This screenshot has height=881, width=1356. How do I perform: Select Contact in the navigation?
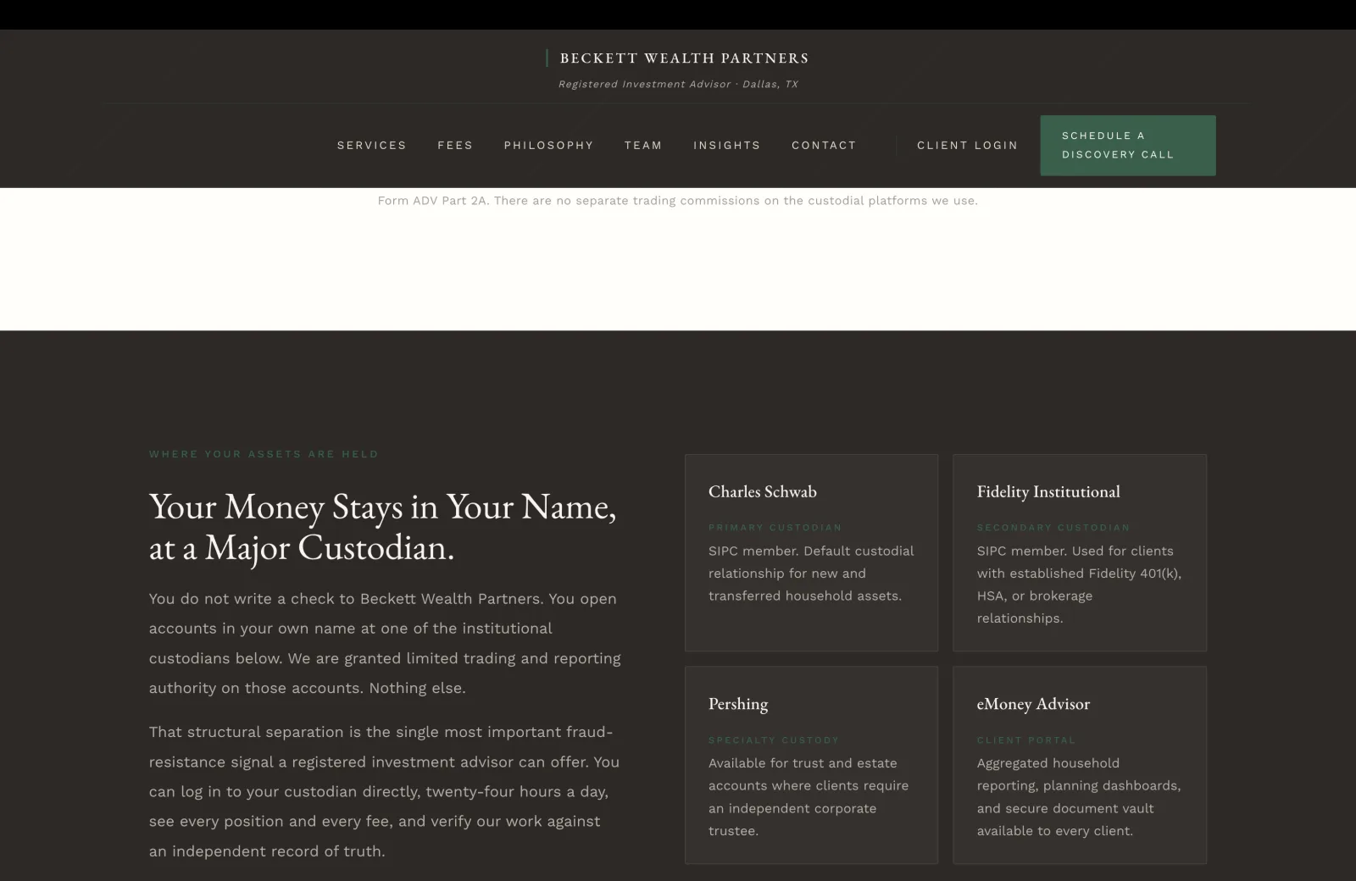824,146
